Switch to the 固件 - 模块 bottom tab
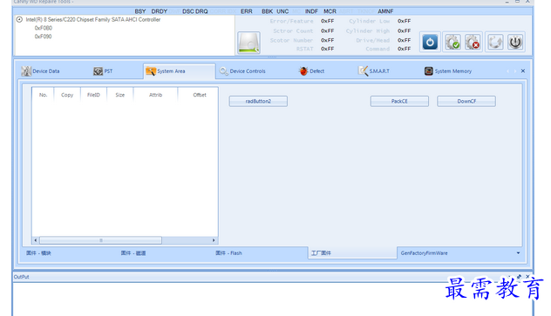 [x=38, y=253]
